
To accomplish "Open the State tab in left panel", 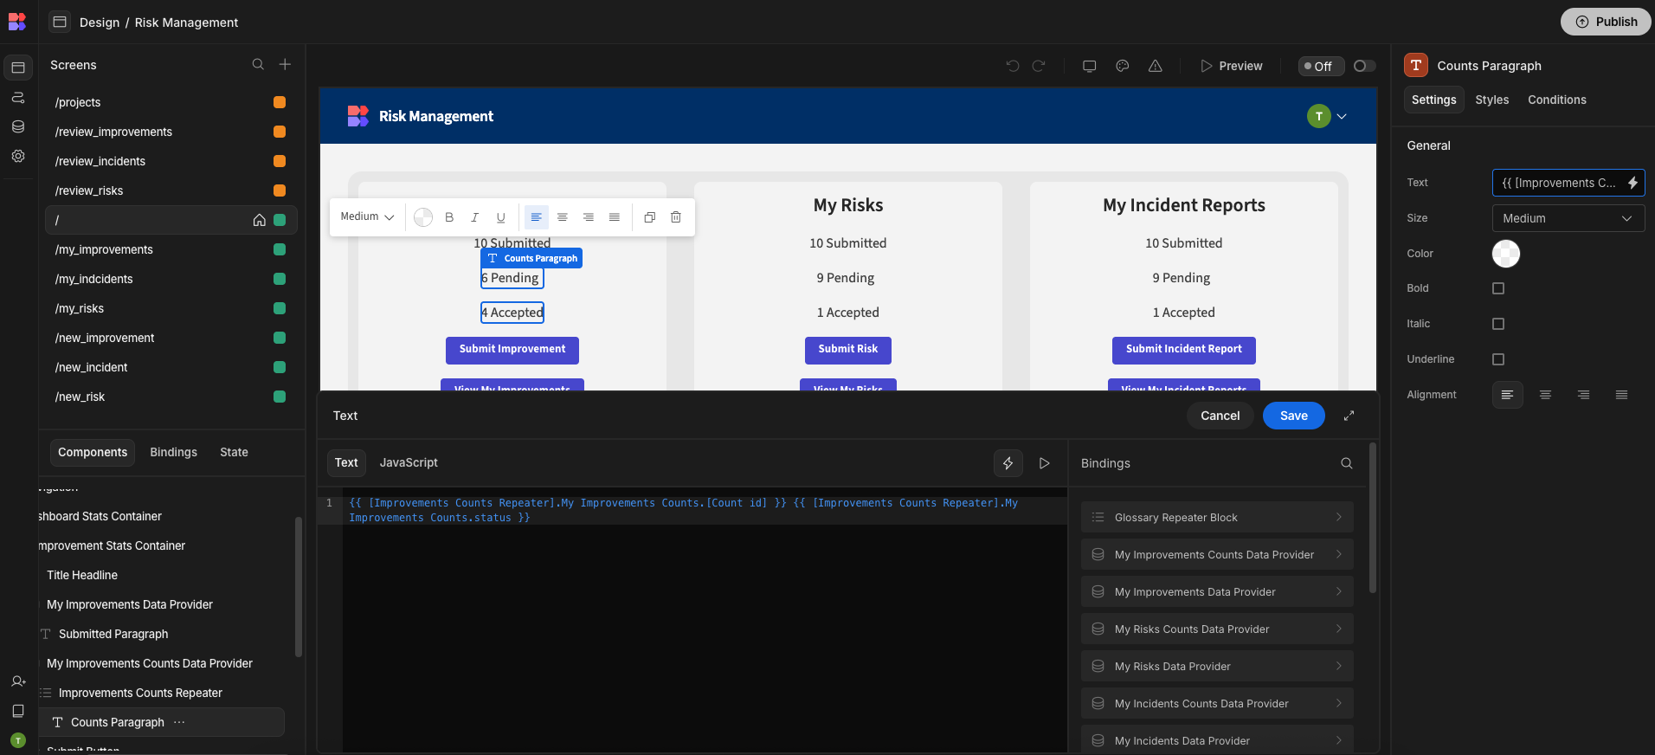I will (234, 452).
